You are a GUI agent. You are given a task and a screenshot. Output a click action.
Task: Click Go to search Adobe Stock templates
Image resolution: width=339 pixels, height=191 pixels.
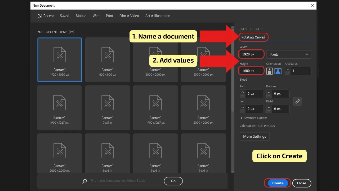point(173,181)
